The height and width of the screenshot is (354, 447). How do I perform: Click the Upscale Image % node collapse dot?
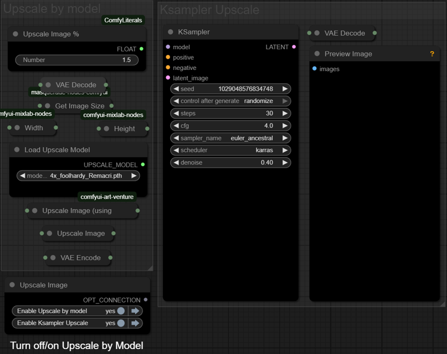click(x=15, y=34)
